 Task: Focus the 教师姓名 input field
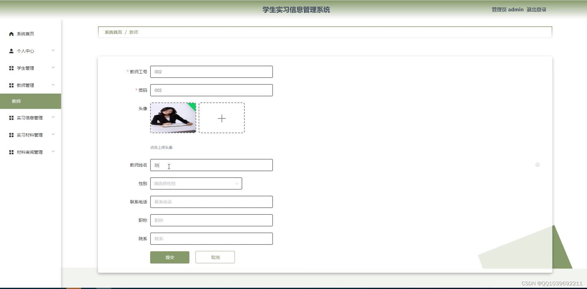(212, 165)
